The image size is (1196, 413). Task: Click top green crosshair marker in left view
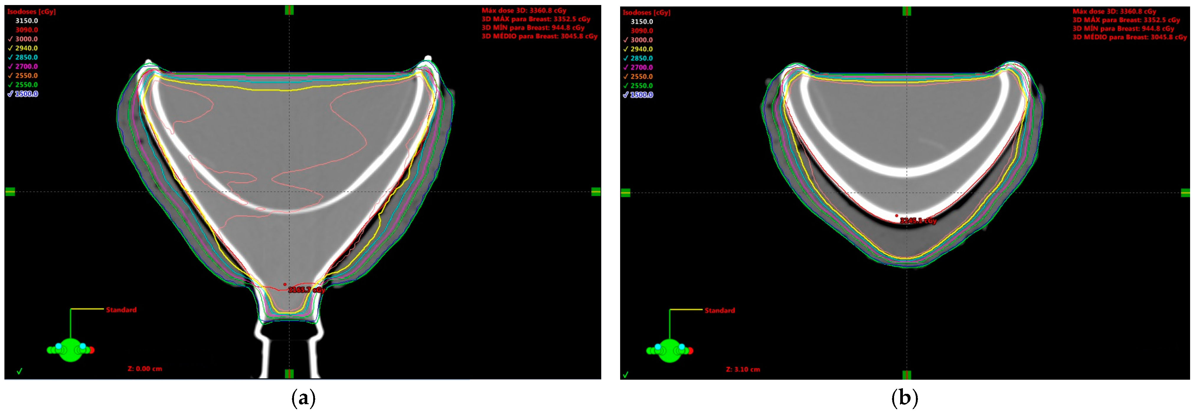pyautogui.click(x=289, y=10)
